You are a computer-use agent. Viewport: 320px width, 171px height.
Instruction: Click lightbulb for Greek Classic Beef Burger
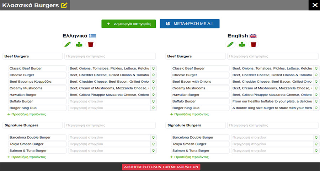pyautogui.click(x=154, y=68)
